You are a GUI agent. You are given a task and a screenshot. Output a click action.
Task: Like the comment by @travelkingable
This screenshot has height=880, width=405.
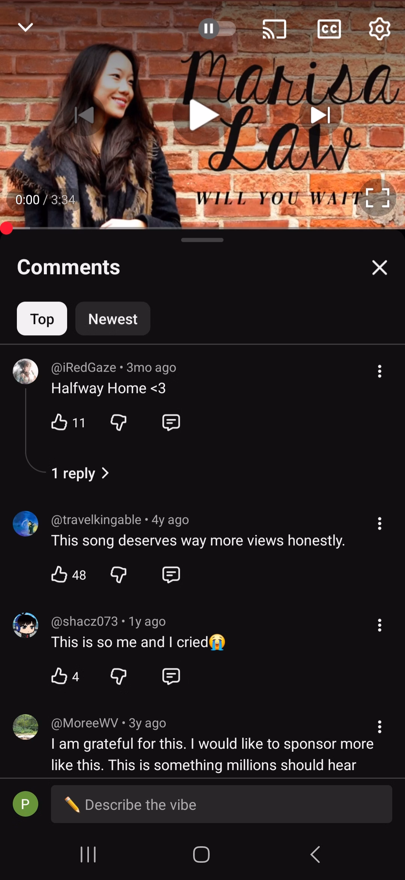(x=59, y=574)
